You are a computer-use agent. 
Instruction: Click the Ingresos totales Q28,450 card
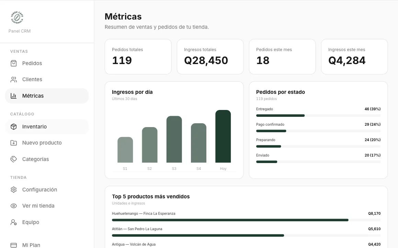click(210, 57)
